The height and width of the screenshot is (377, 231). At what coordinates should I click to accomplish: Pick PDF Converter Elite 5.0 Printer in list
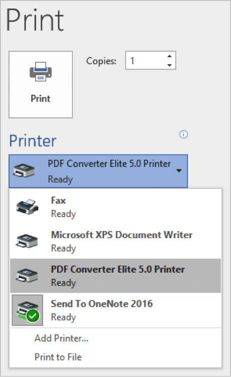[x=115, y=276]
